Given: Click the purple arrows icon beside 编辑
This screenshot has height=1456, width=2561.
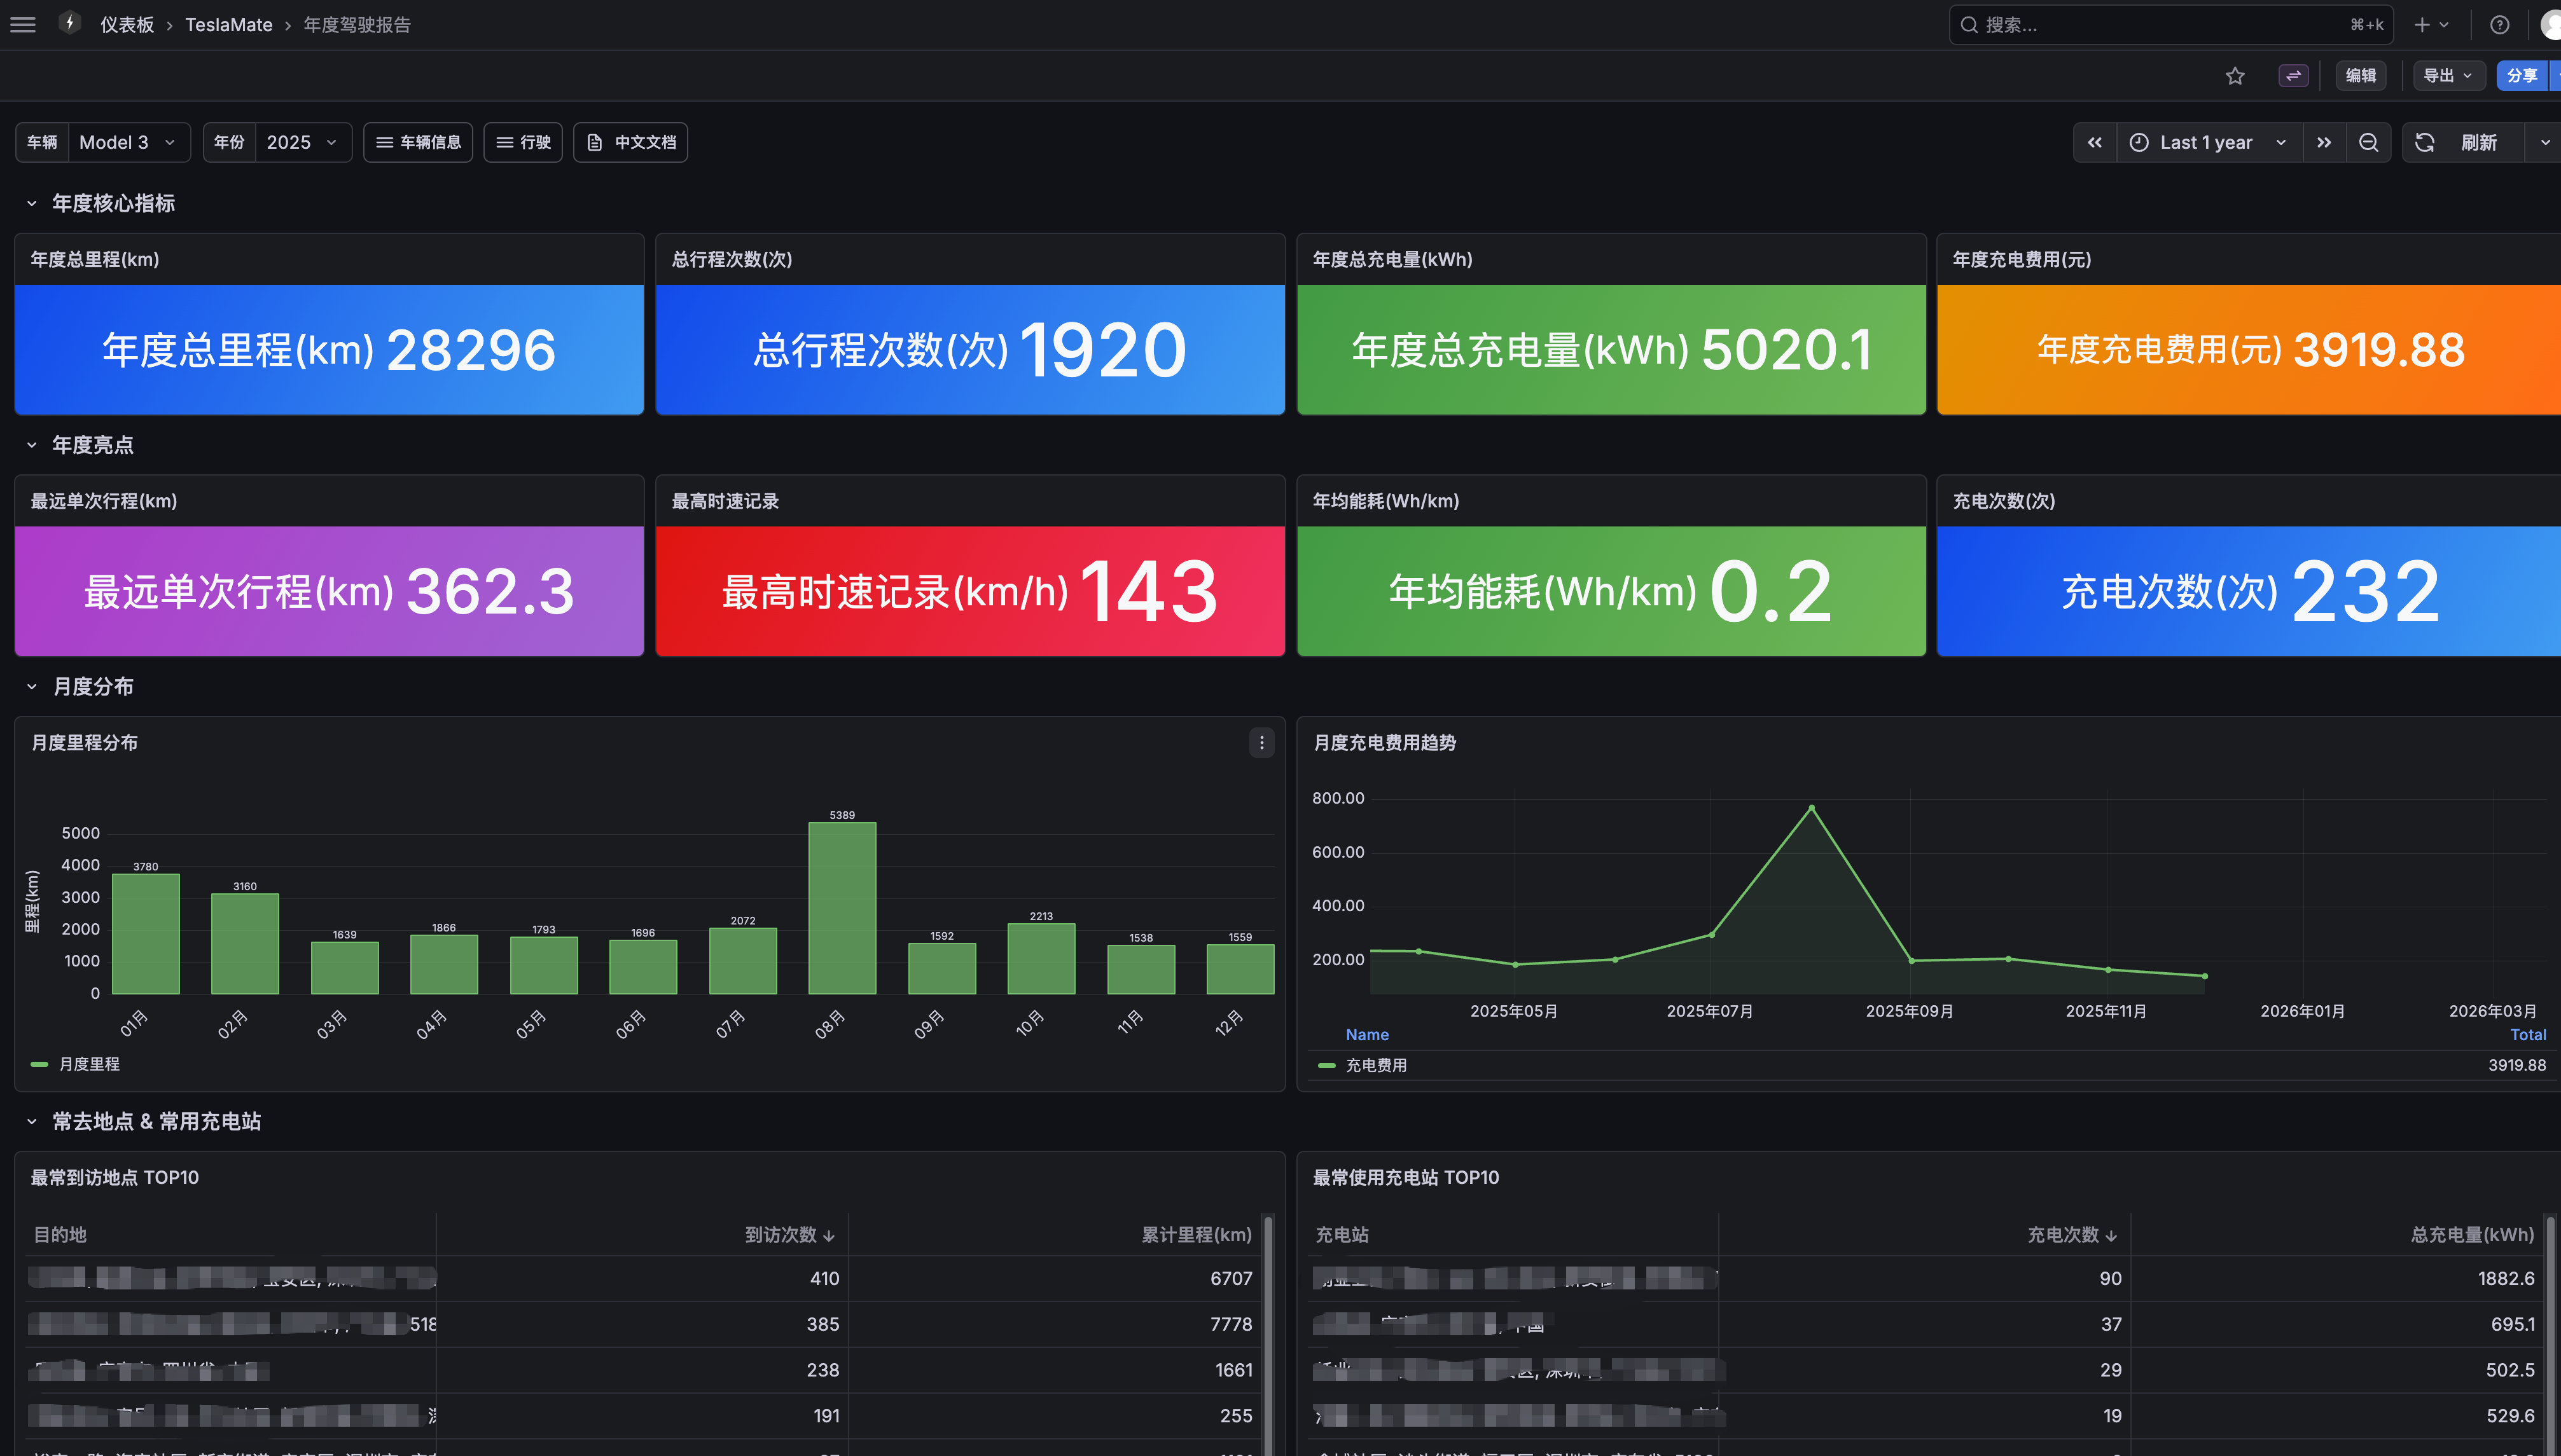Looking at the screenshot, I should click(x=2293, y=76).
